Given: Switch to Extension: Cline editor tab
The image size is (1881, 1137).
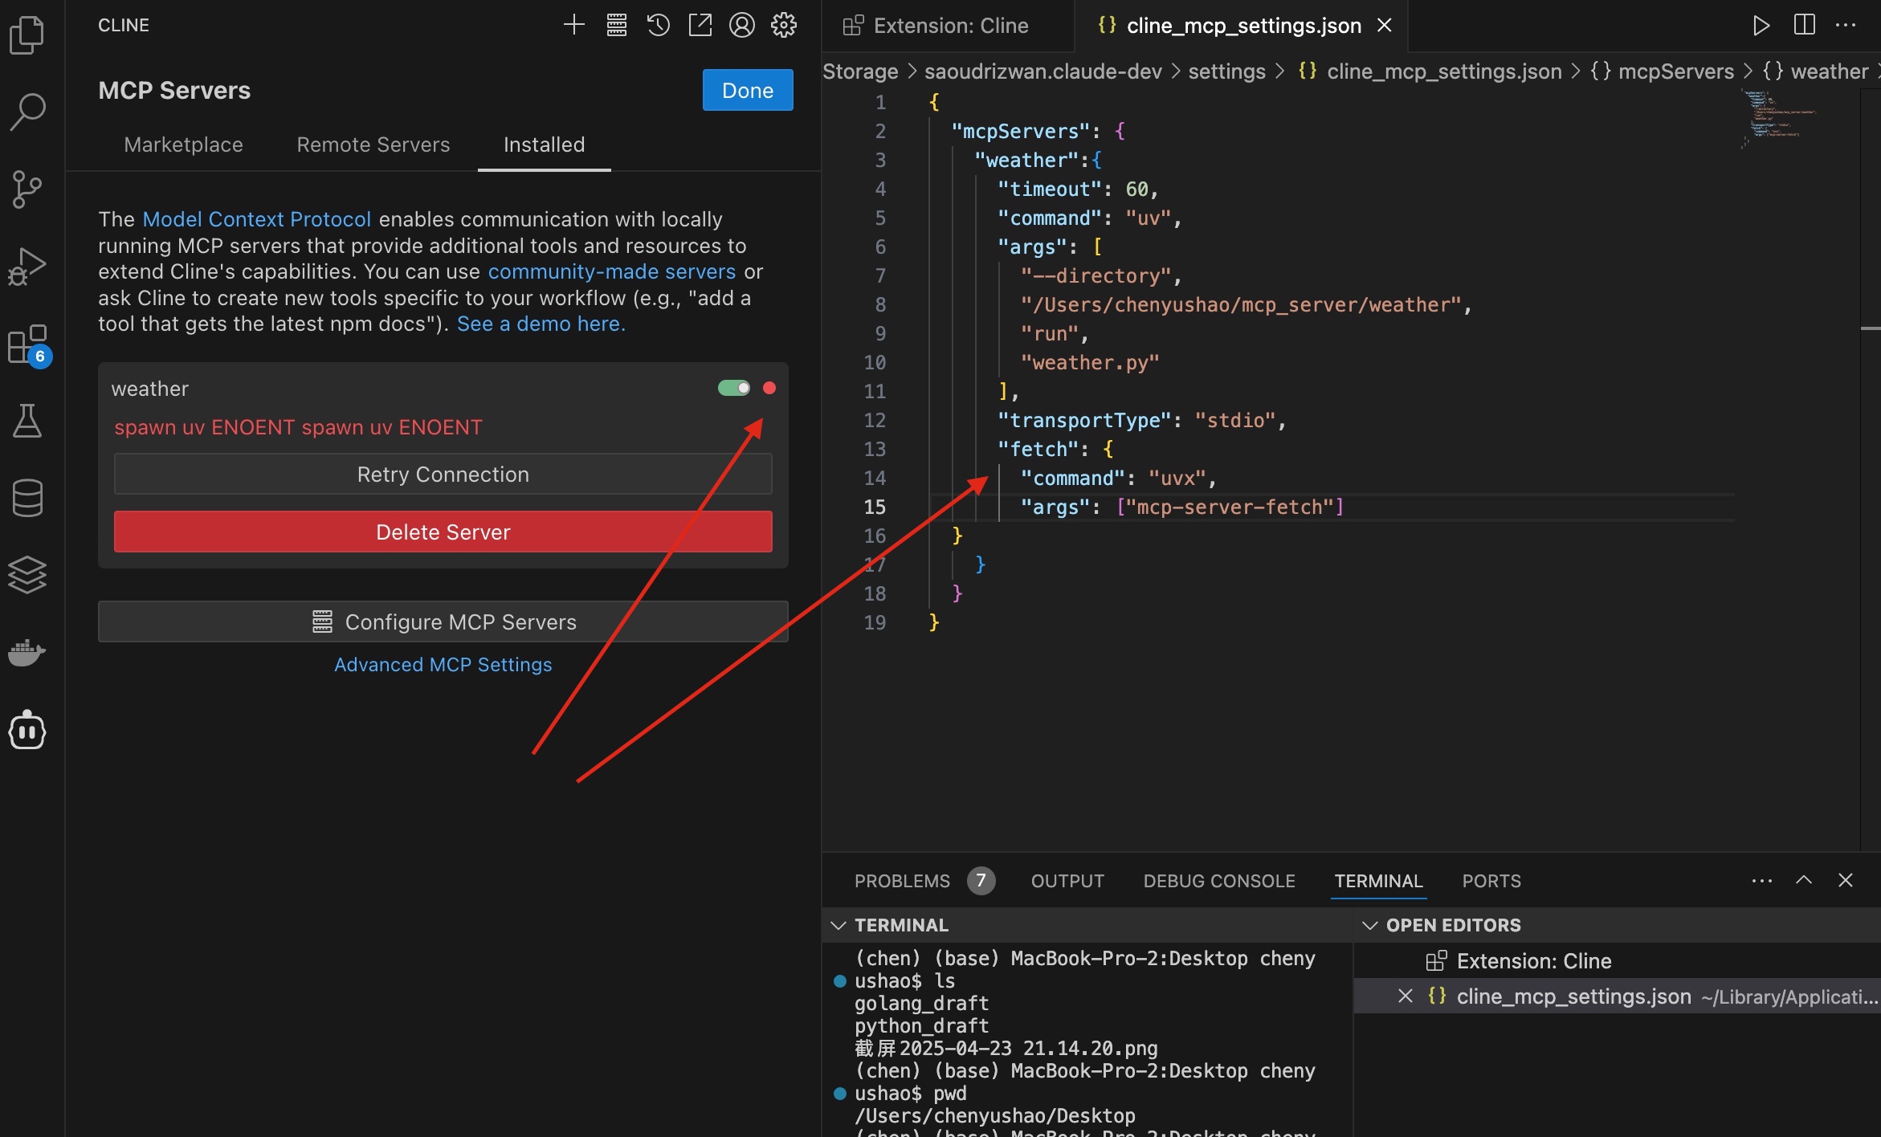Looking at the screenshot, I should [948, 26].
